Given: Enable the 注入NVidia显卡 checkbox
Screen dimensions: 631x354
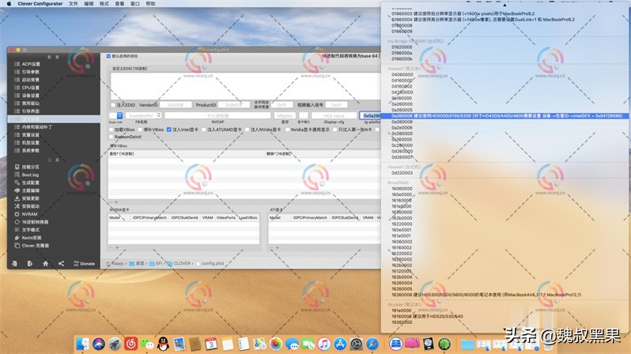Looking at the screenshot, I should click(247, 130).
